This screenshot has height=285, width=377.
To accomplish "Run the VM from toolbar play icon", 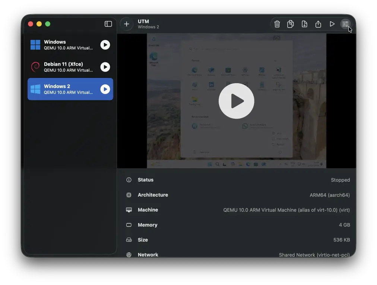I will (332, 24).
